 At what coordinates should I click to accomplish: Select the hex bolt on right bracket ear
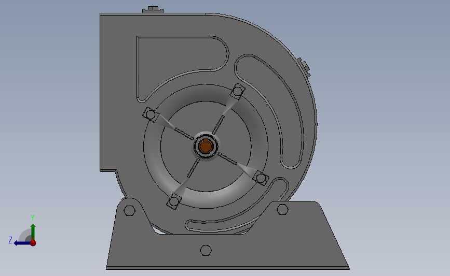click(283, 210)
